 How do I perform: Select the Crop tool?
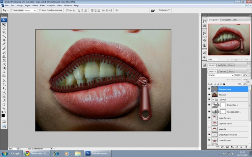point(4,40)
